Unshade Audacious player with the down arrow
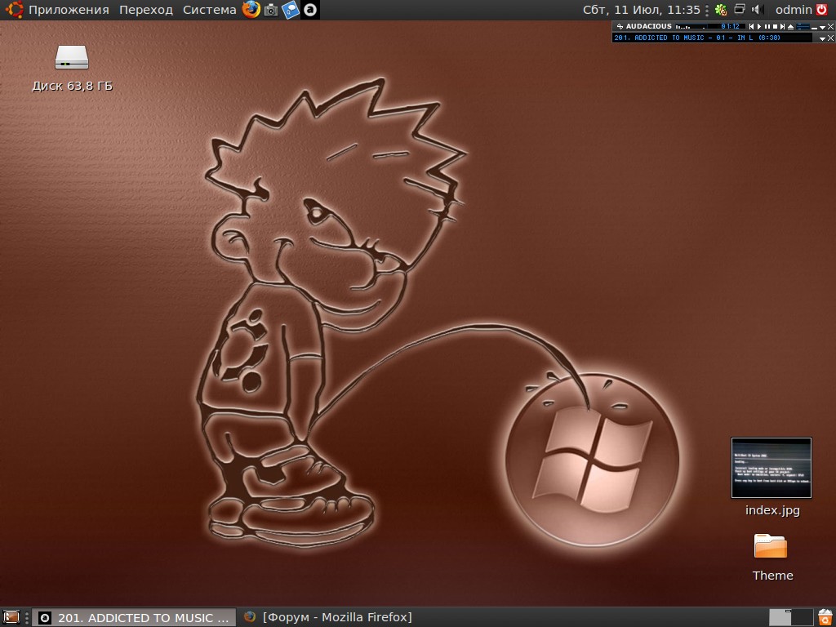The image size is (836, 627). click(x=823, y=27)
